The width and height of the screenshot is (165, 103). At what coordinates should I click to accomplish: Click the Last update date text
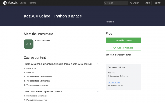pyautogui.click(x=115, y=85)
